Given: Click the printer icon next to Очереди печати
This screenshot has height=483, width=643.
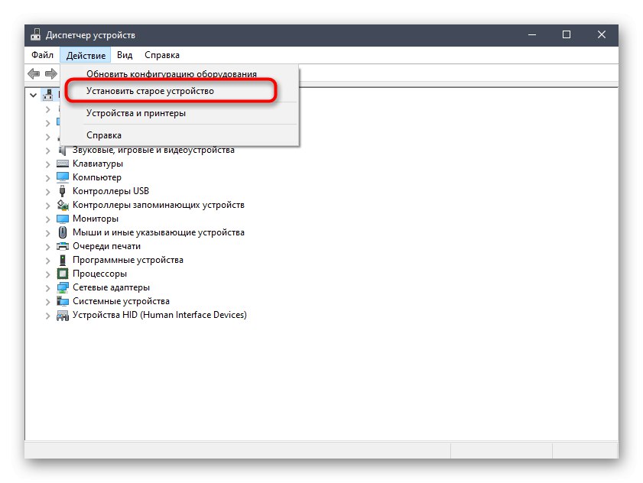Looking at the screenshot, I should pos(63,246).
